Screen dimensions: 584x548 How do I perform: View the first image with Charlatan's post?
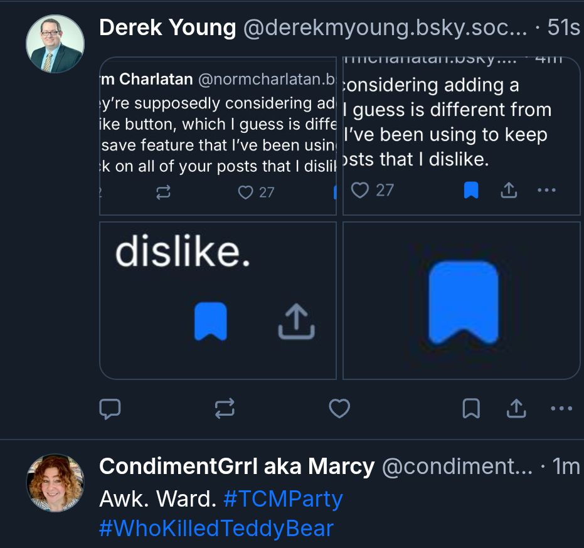(x=218, y=136)
